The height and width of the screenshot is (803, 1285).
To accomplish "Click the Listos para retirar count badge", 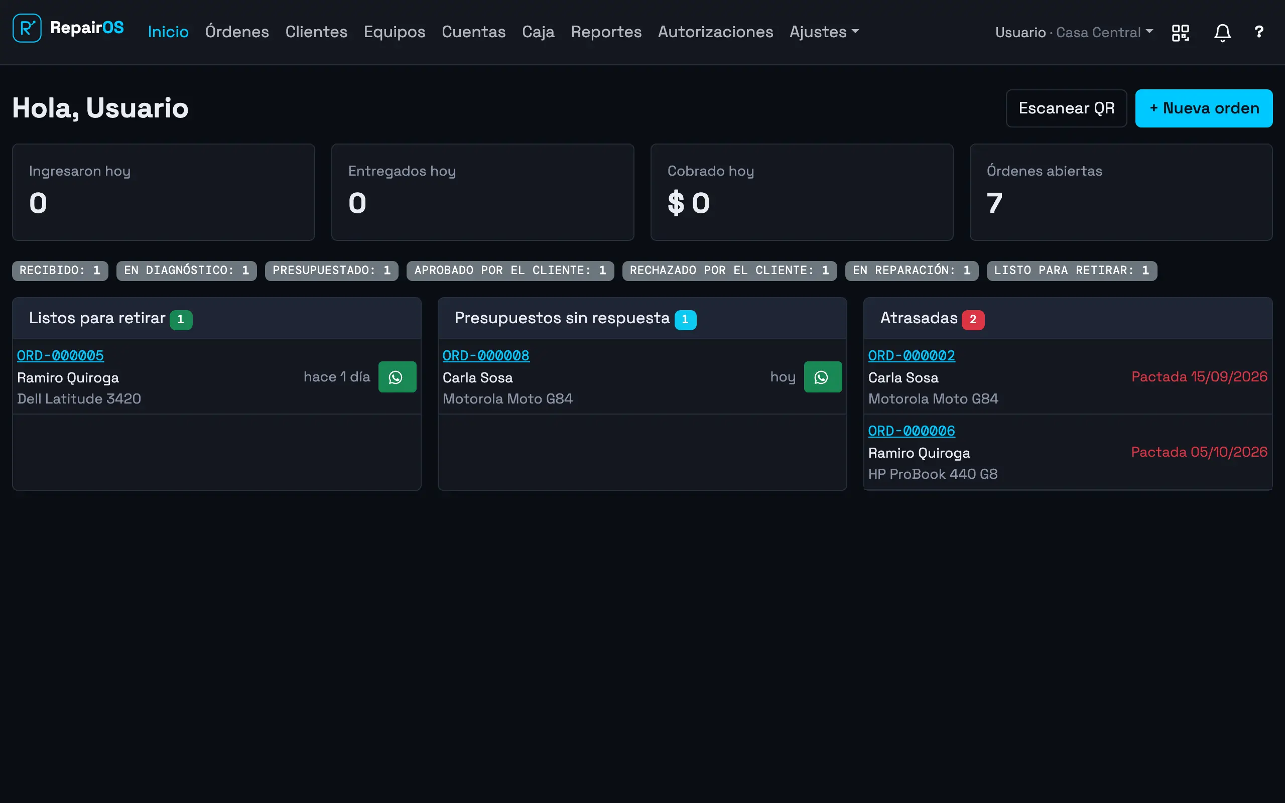I will pyautogui.click(x=181, y=320).
